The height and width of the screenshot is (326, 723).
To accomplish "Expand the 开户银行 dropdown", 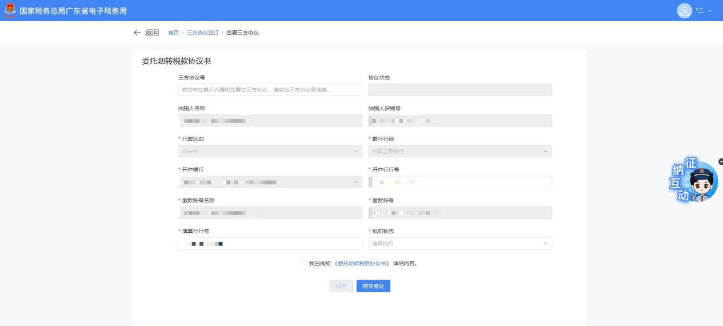I will coord(270,182).
